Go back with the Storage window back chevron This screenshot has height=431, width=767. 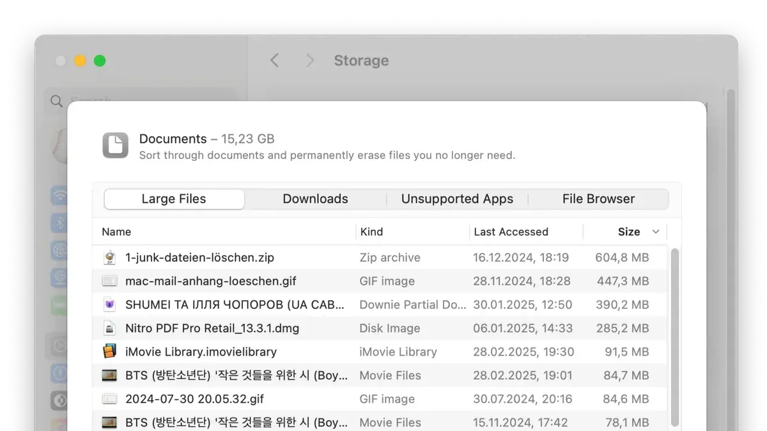pos(274,61)
